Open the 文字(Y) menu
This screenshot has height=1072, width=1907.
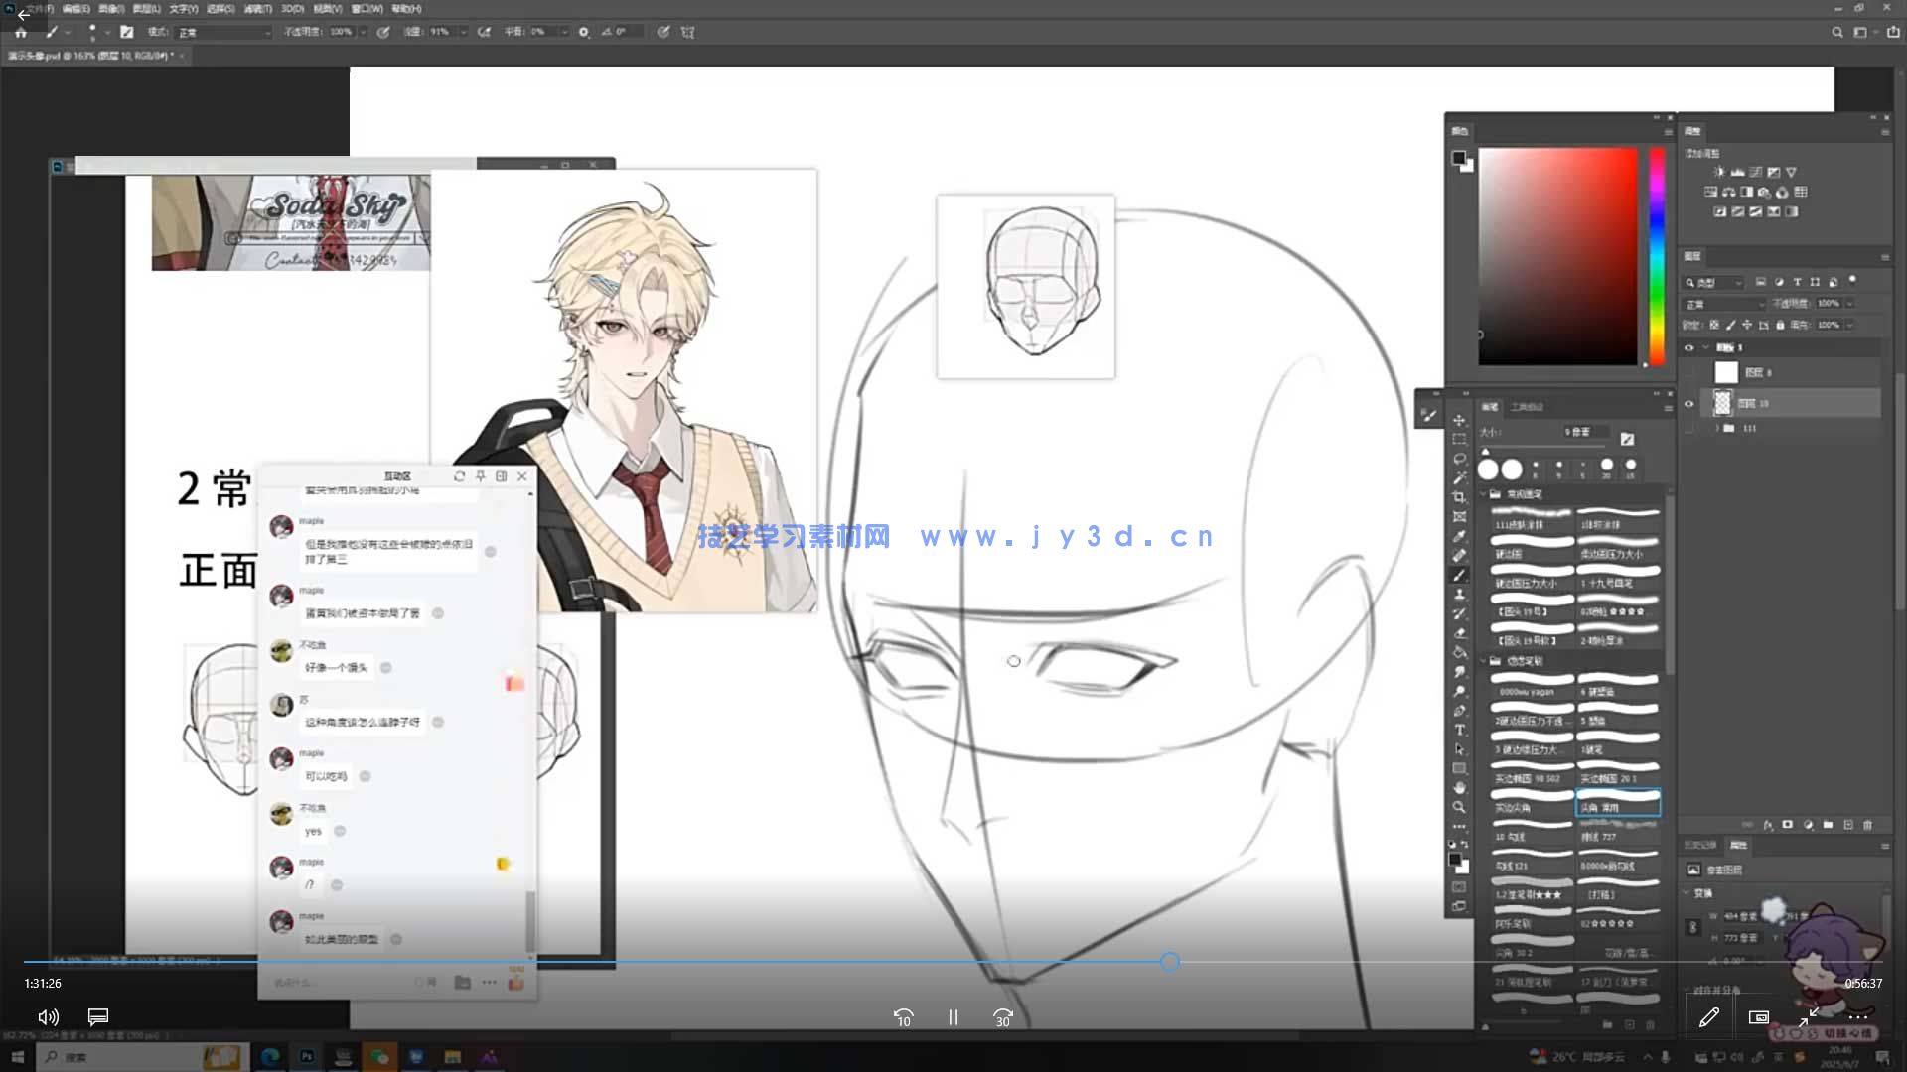coord(183,9)
